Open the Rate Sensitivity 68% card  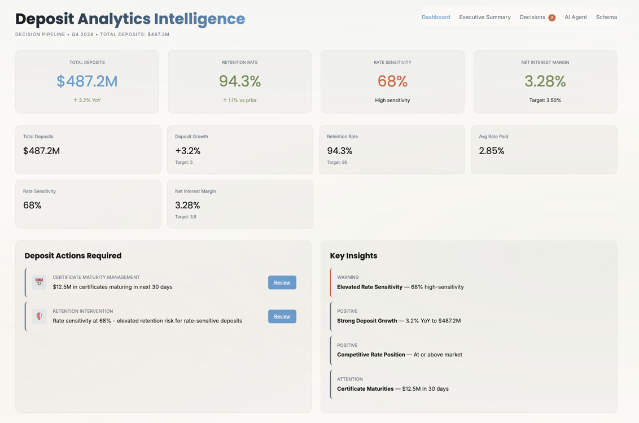coord(392,81)
